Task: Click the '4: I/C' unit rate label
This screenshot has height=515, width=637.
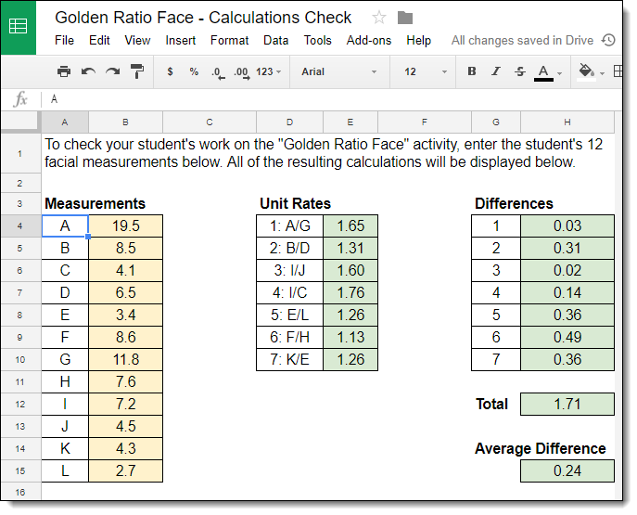Action: tap(289, 292)
